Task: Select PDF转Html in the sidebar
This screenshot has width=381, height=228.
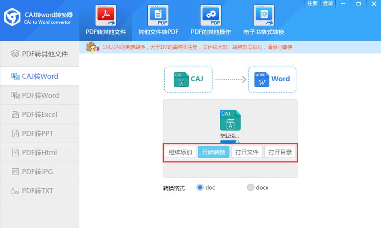Action: click(40, 152)
